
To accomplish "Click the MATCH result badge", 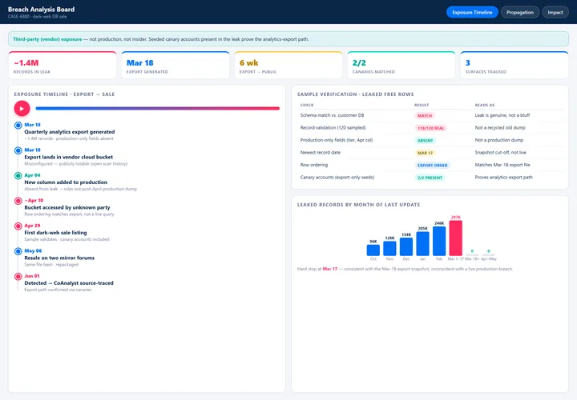I will 425,116.
